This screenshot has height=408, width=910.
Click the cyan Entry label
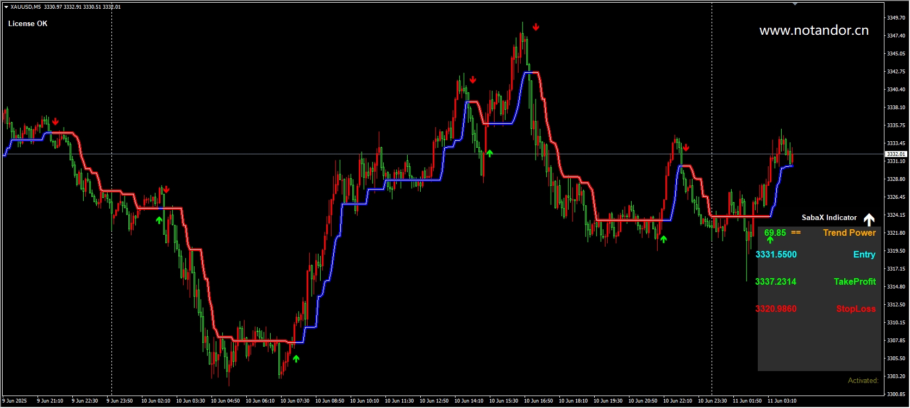point(864,254)
